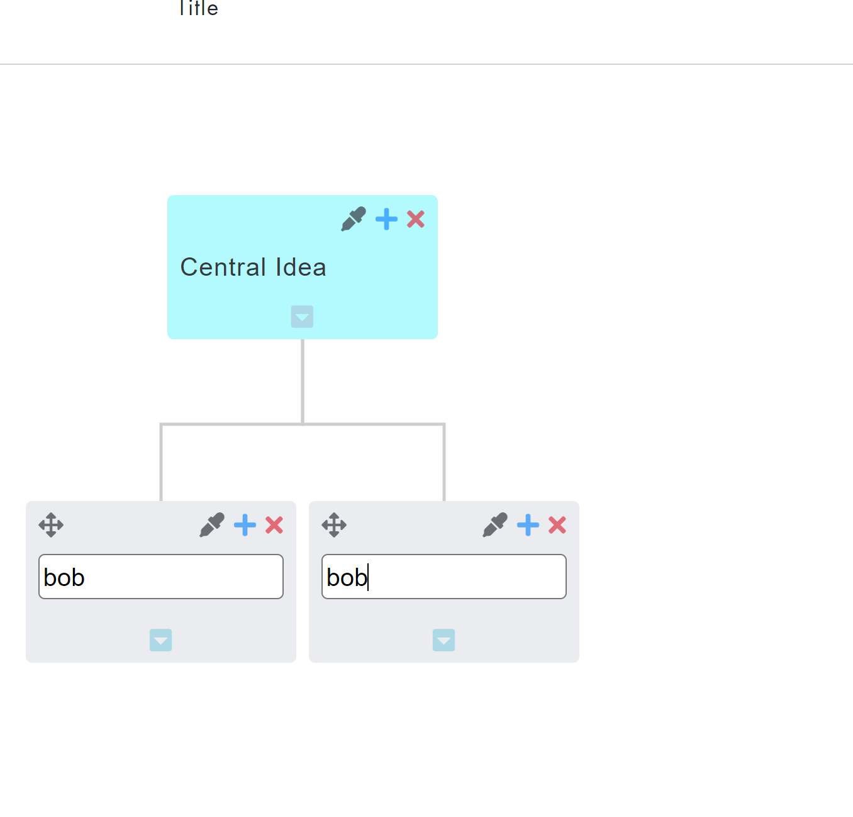Viewport: 853px width, 817px height.
Task: Click inside the right bob text field
Action: 443,576
